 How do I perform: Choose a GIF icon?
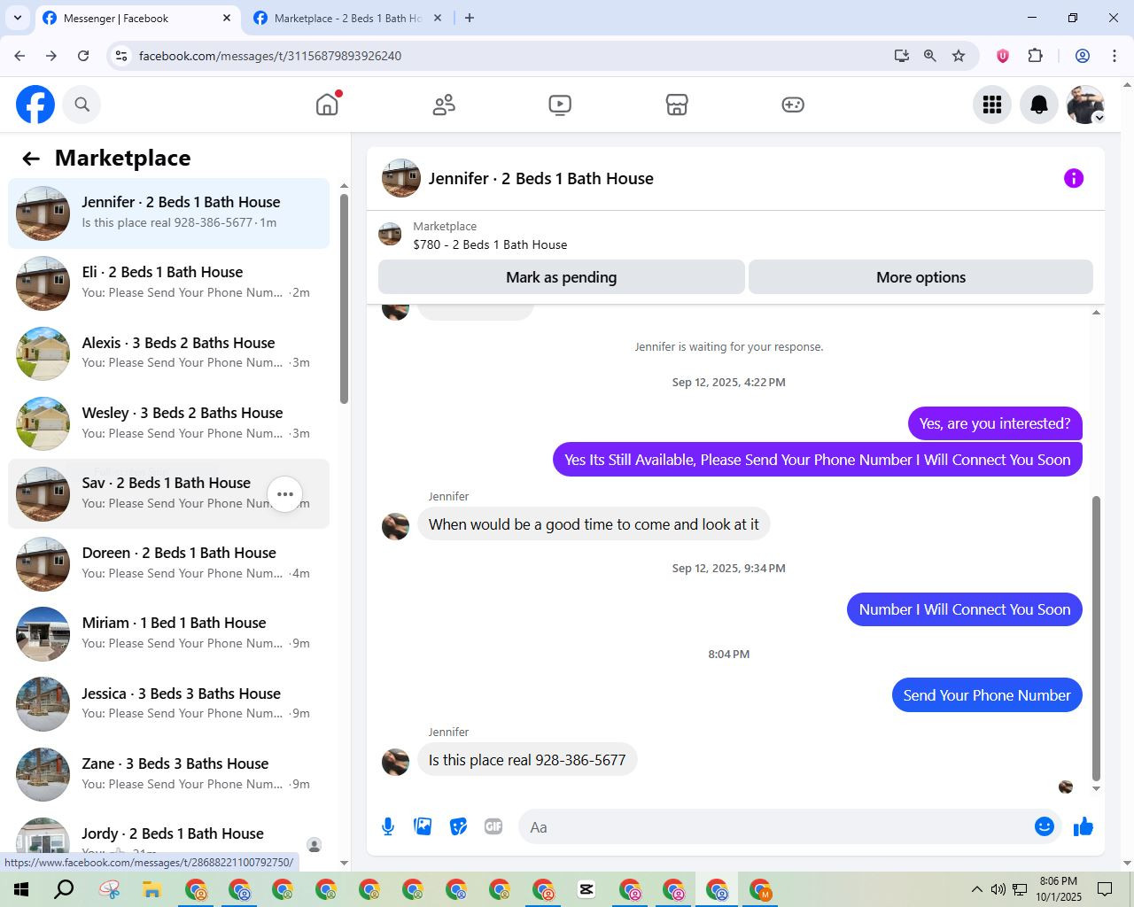click(x=493, y=826)
